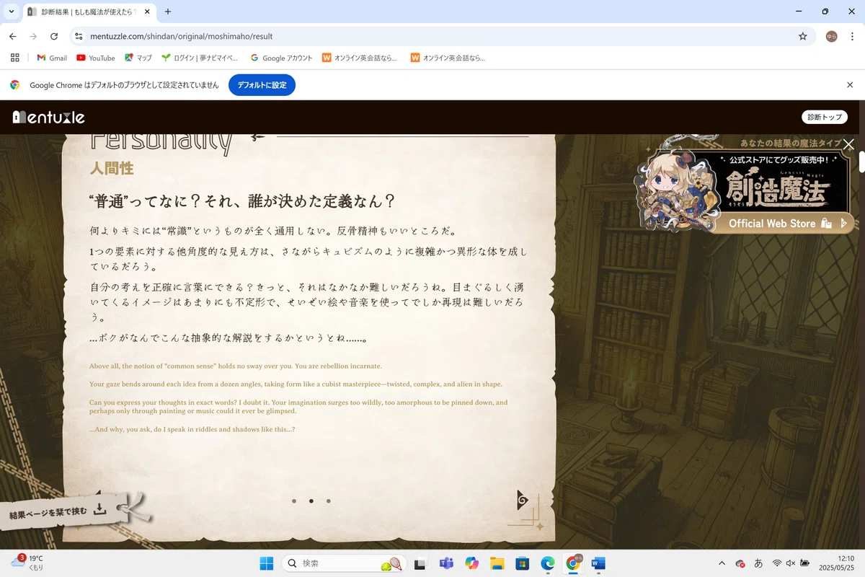This screenshot has width=865, height=577.
Task: Click the muted volume tray icon
Action: [791, 563]
